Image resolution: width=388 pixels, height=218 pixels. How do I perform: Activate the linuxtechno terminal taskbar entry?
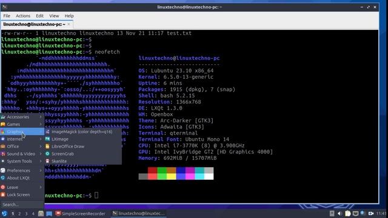pos(139,213)
